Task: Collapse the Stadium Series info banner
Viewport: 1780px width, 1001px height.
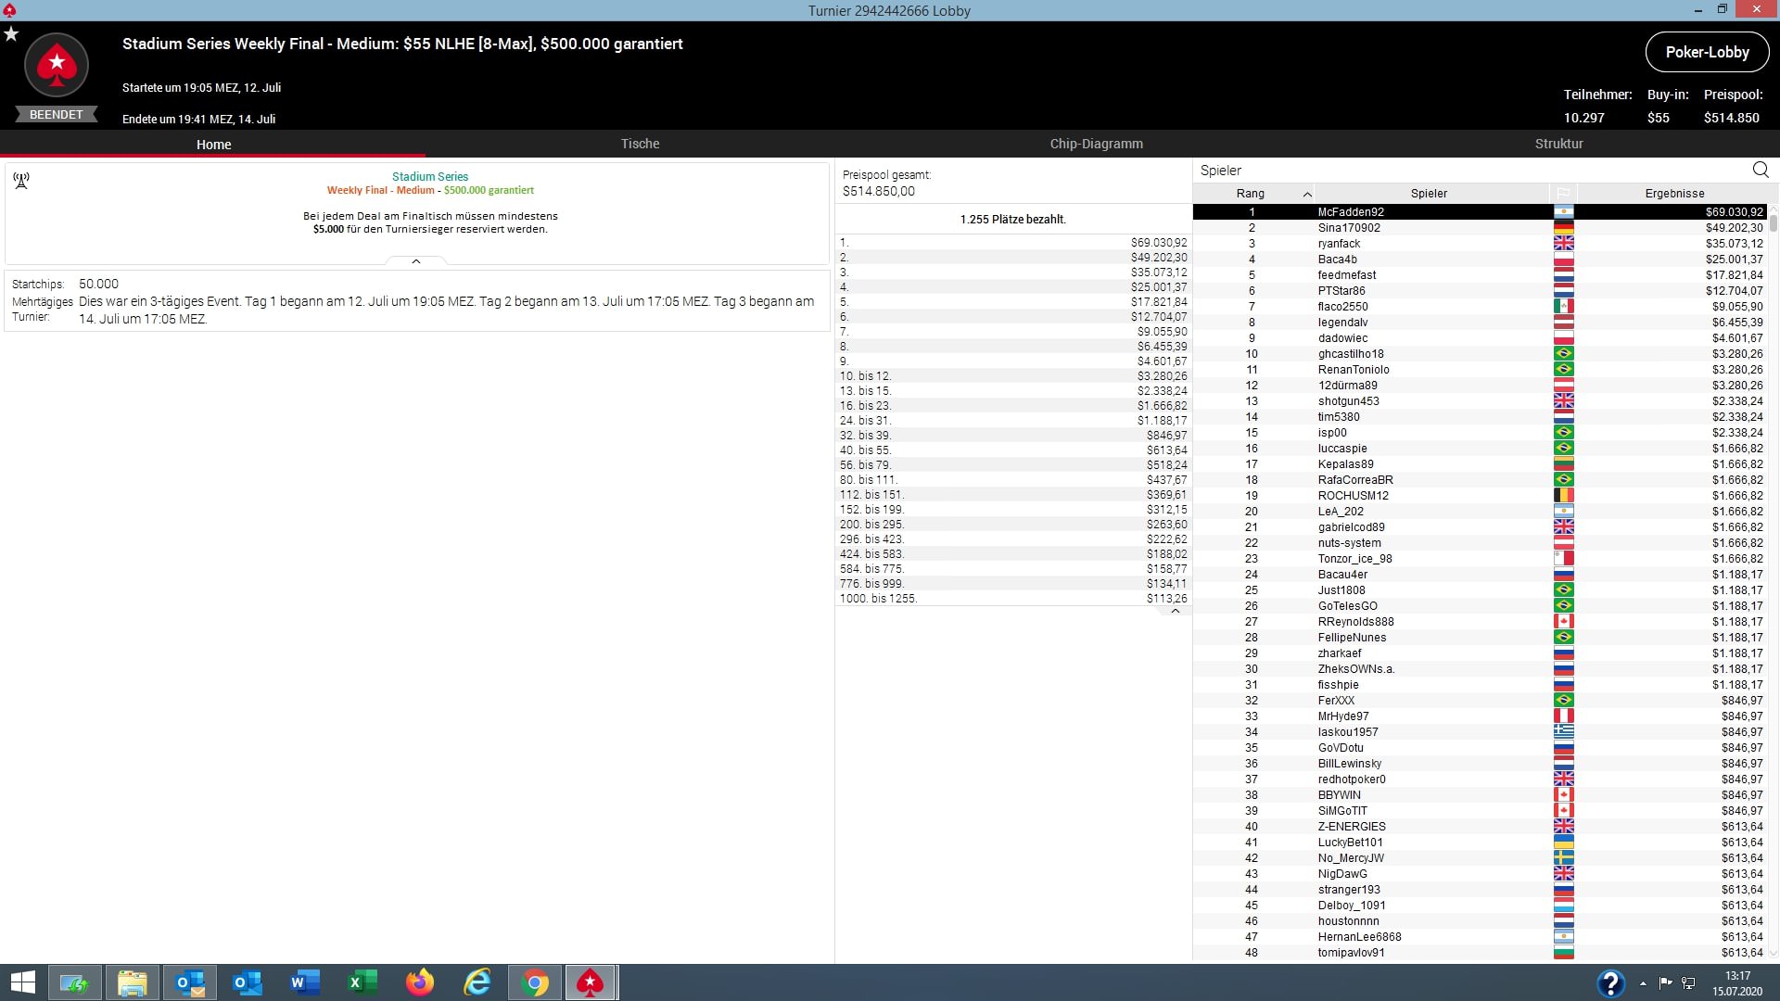Action: point(416,261)
